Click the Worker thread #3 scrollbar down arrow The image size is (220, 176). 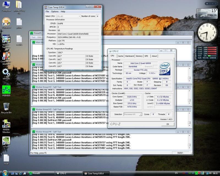tap(189, 126)
